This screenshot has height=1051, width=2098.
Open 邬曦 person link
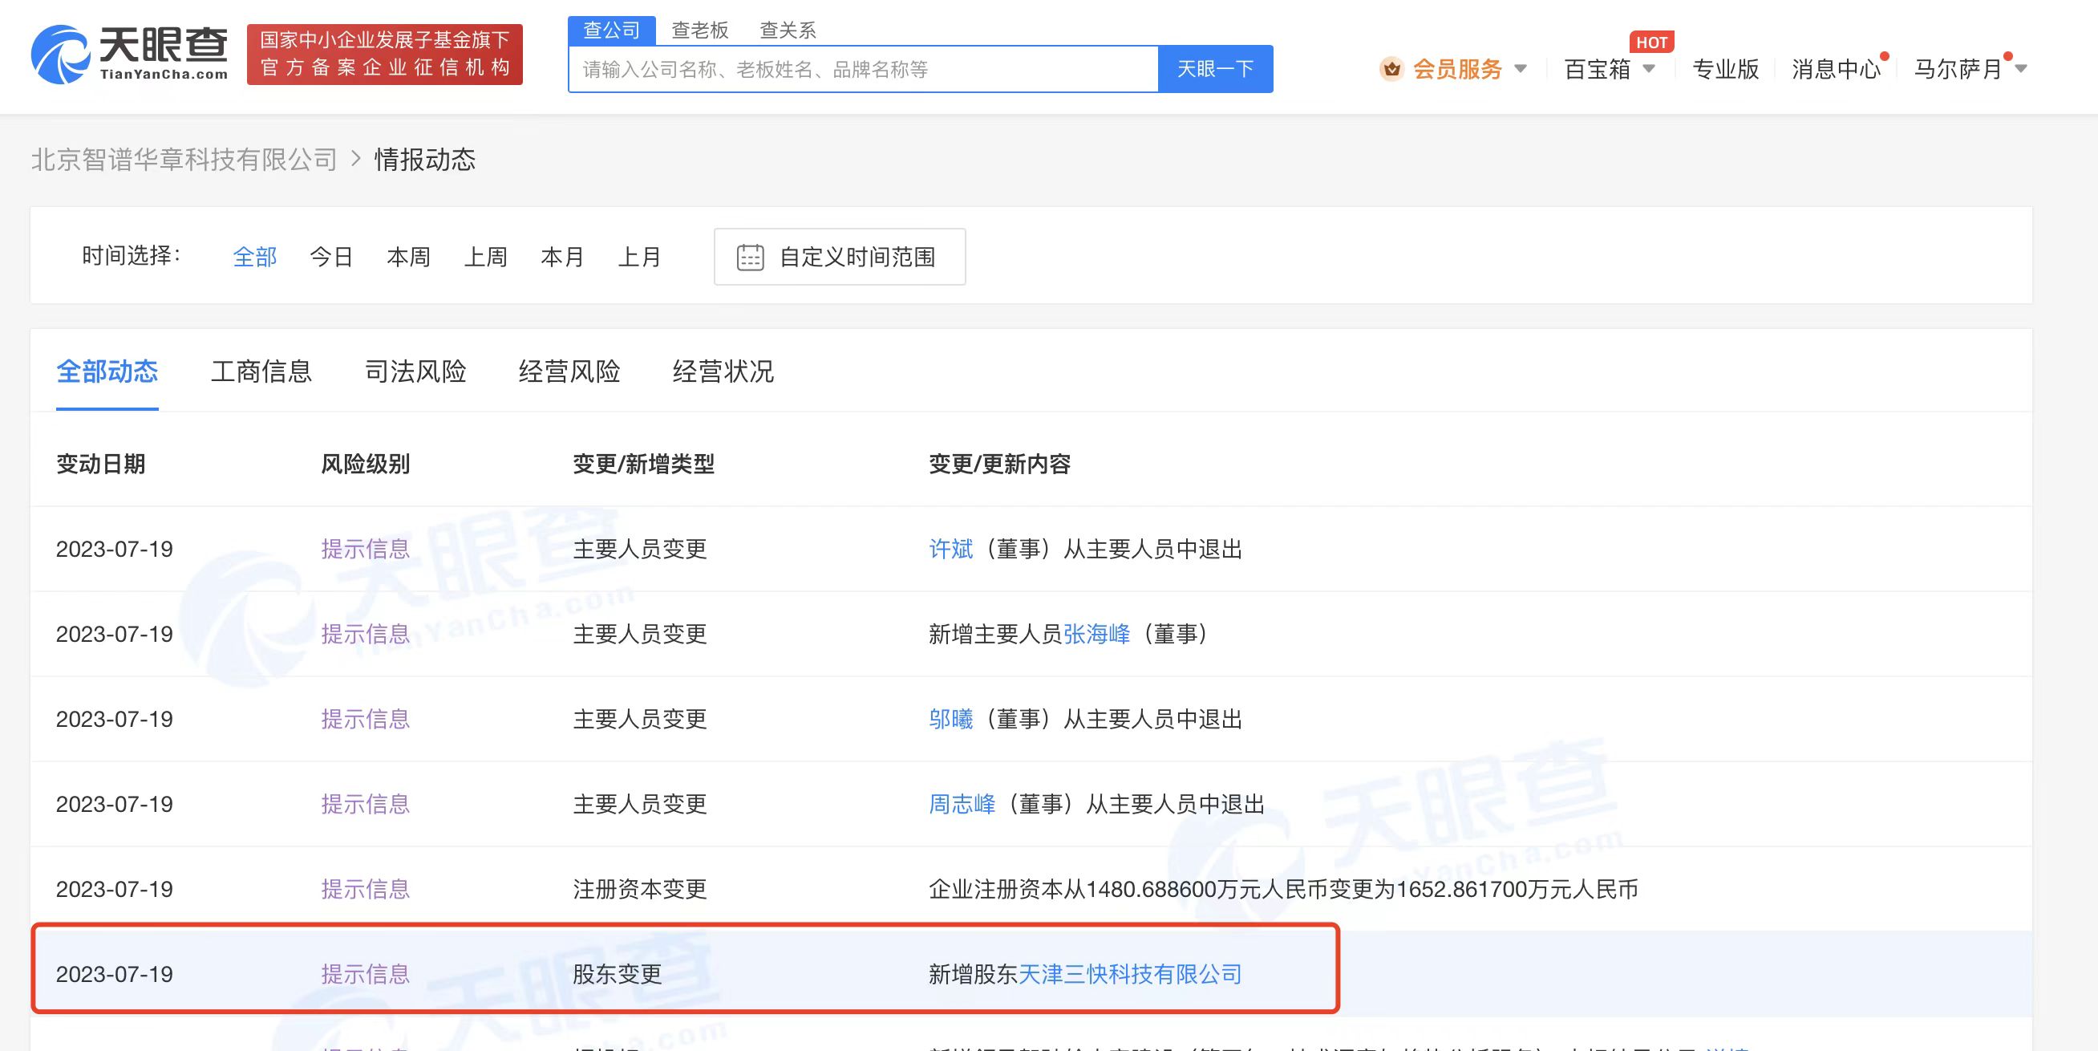click(x=950, y=720)
